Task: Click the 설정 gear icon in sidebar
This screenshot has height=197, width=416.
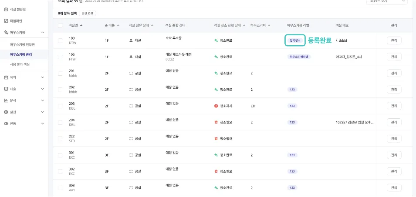Action: 6,112
